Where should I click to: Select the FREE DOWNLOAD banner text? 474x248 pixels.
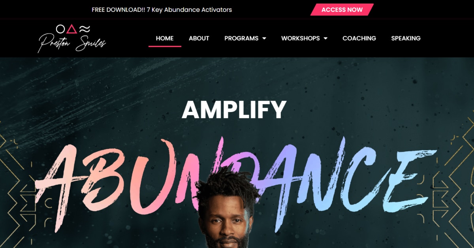click(x=162, y=9)
